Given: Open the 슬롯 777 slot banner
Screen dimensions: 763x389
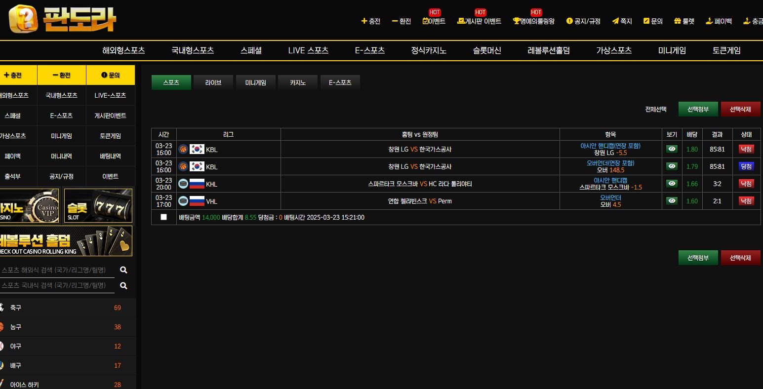Looking at the screenshot, I should tap(98, 205).
